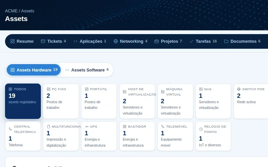This screenshot has height=167, width=268.
Task: Go to the Networking tab
Action: [130, 41]
